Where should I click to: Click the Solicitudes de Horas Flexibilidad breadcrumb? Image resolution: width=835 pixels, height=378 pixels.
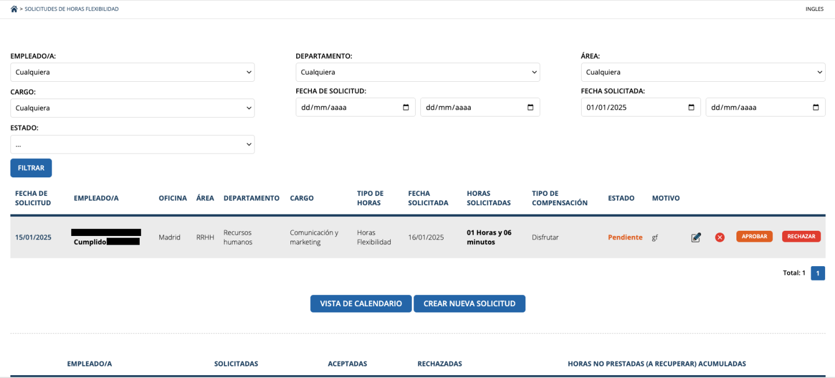pyautogui.click(x=71, y=9)
